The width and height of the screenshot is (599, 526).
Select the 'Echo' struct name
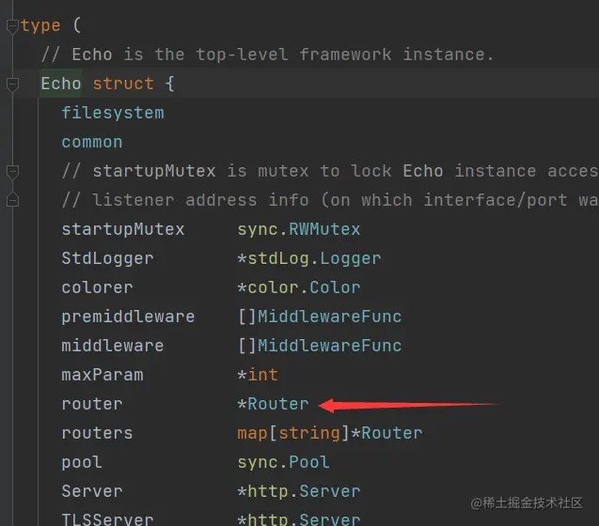point(61,84)
